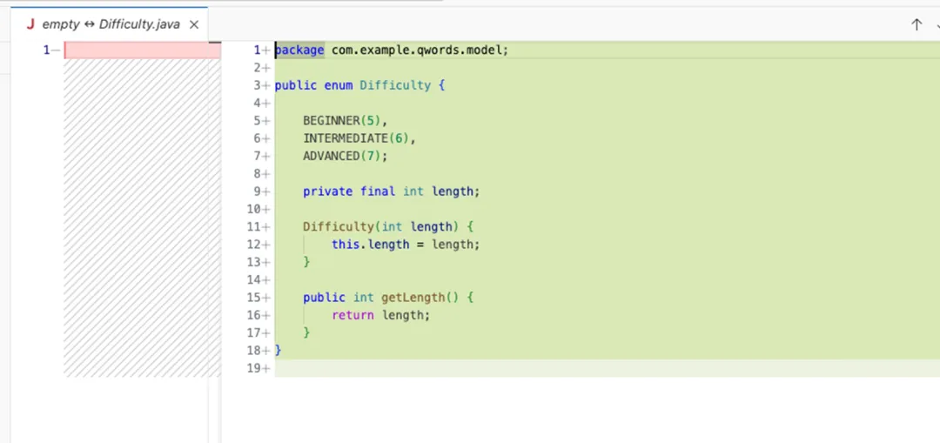This screenshot has width=940, height=443.
Task: Click line number 3 in the right gutter
Action: (x=257, y=85)
